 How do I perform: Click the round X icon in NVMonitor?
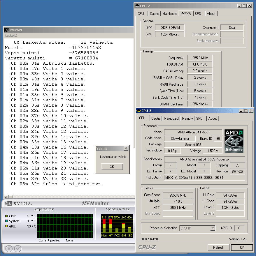coord(9,248)
